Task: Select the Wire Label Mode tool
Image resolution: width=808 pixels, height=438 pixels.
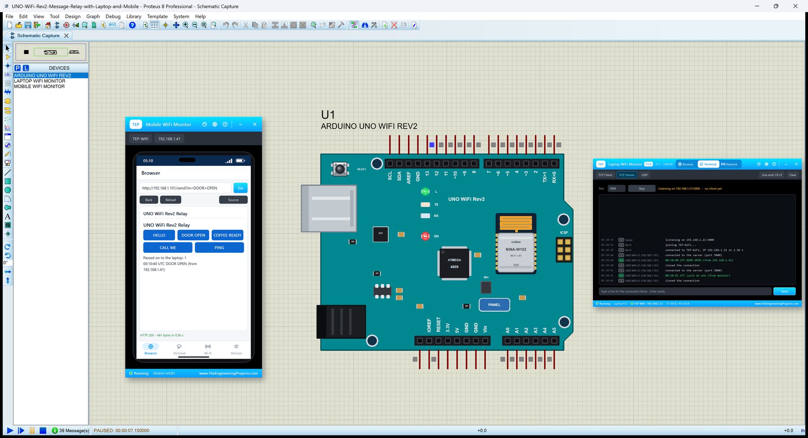Action: (x=7, y=74)
